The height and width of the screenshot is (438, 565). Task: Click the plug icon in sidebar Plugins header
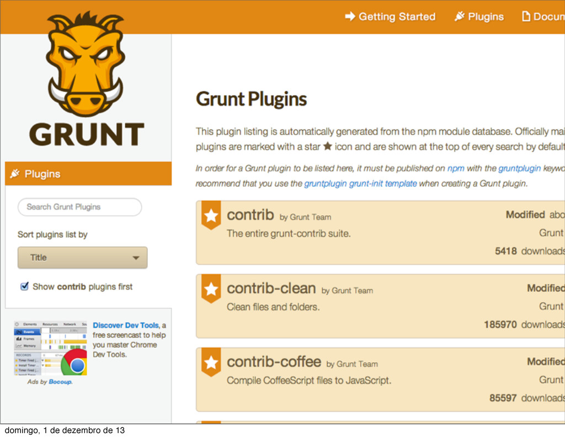pyautogui.click(x=15, y=174)
